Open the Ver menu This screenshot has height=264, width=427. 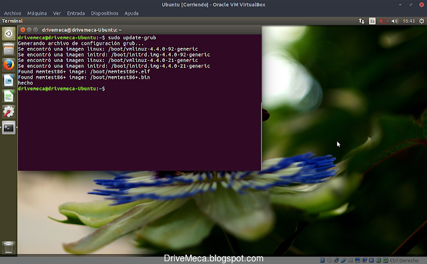pyautogui.click(x=57, y=13)
